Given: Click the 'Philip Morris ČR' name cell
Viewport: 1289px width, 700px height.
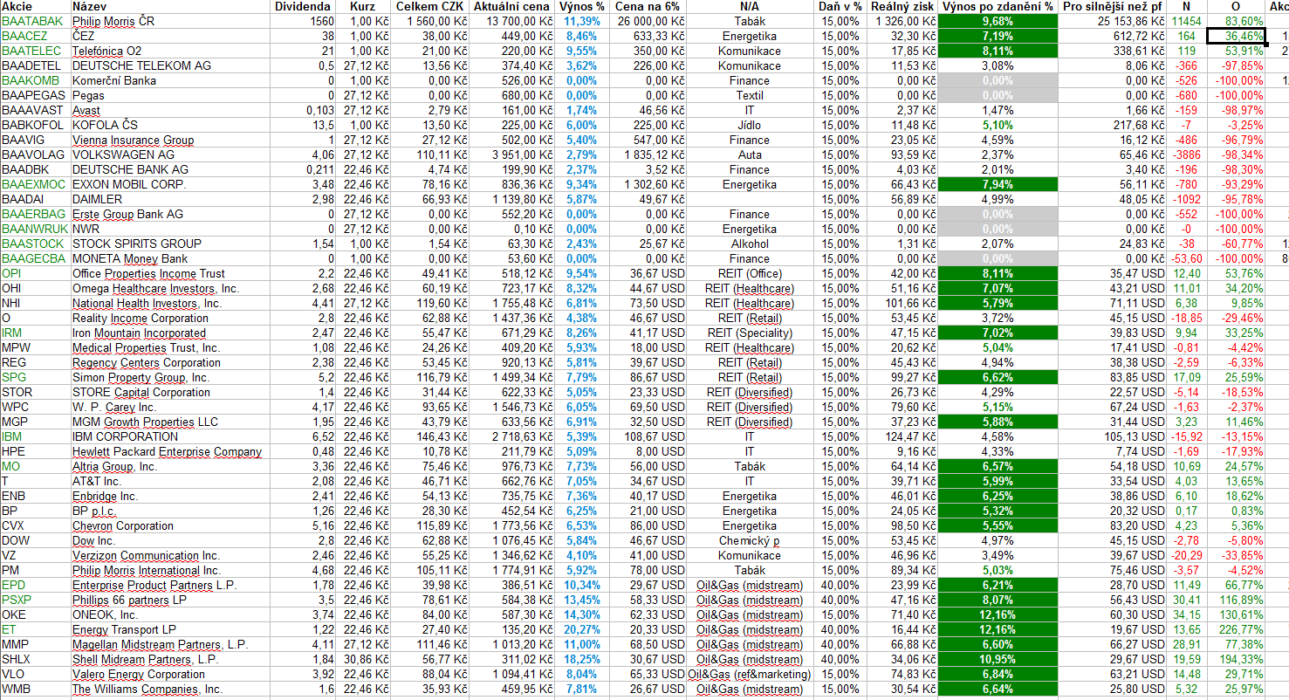Looking at the screenshot, I should coord(168,21).
